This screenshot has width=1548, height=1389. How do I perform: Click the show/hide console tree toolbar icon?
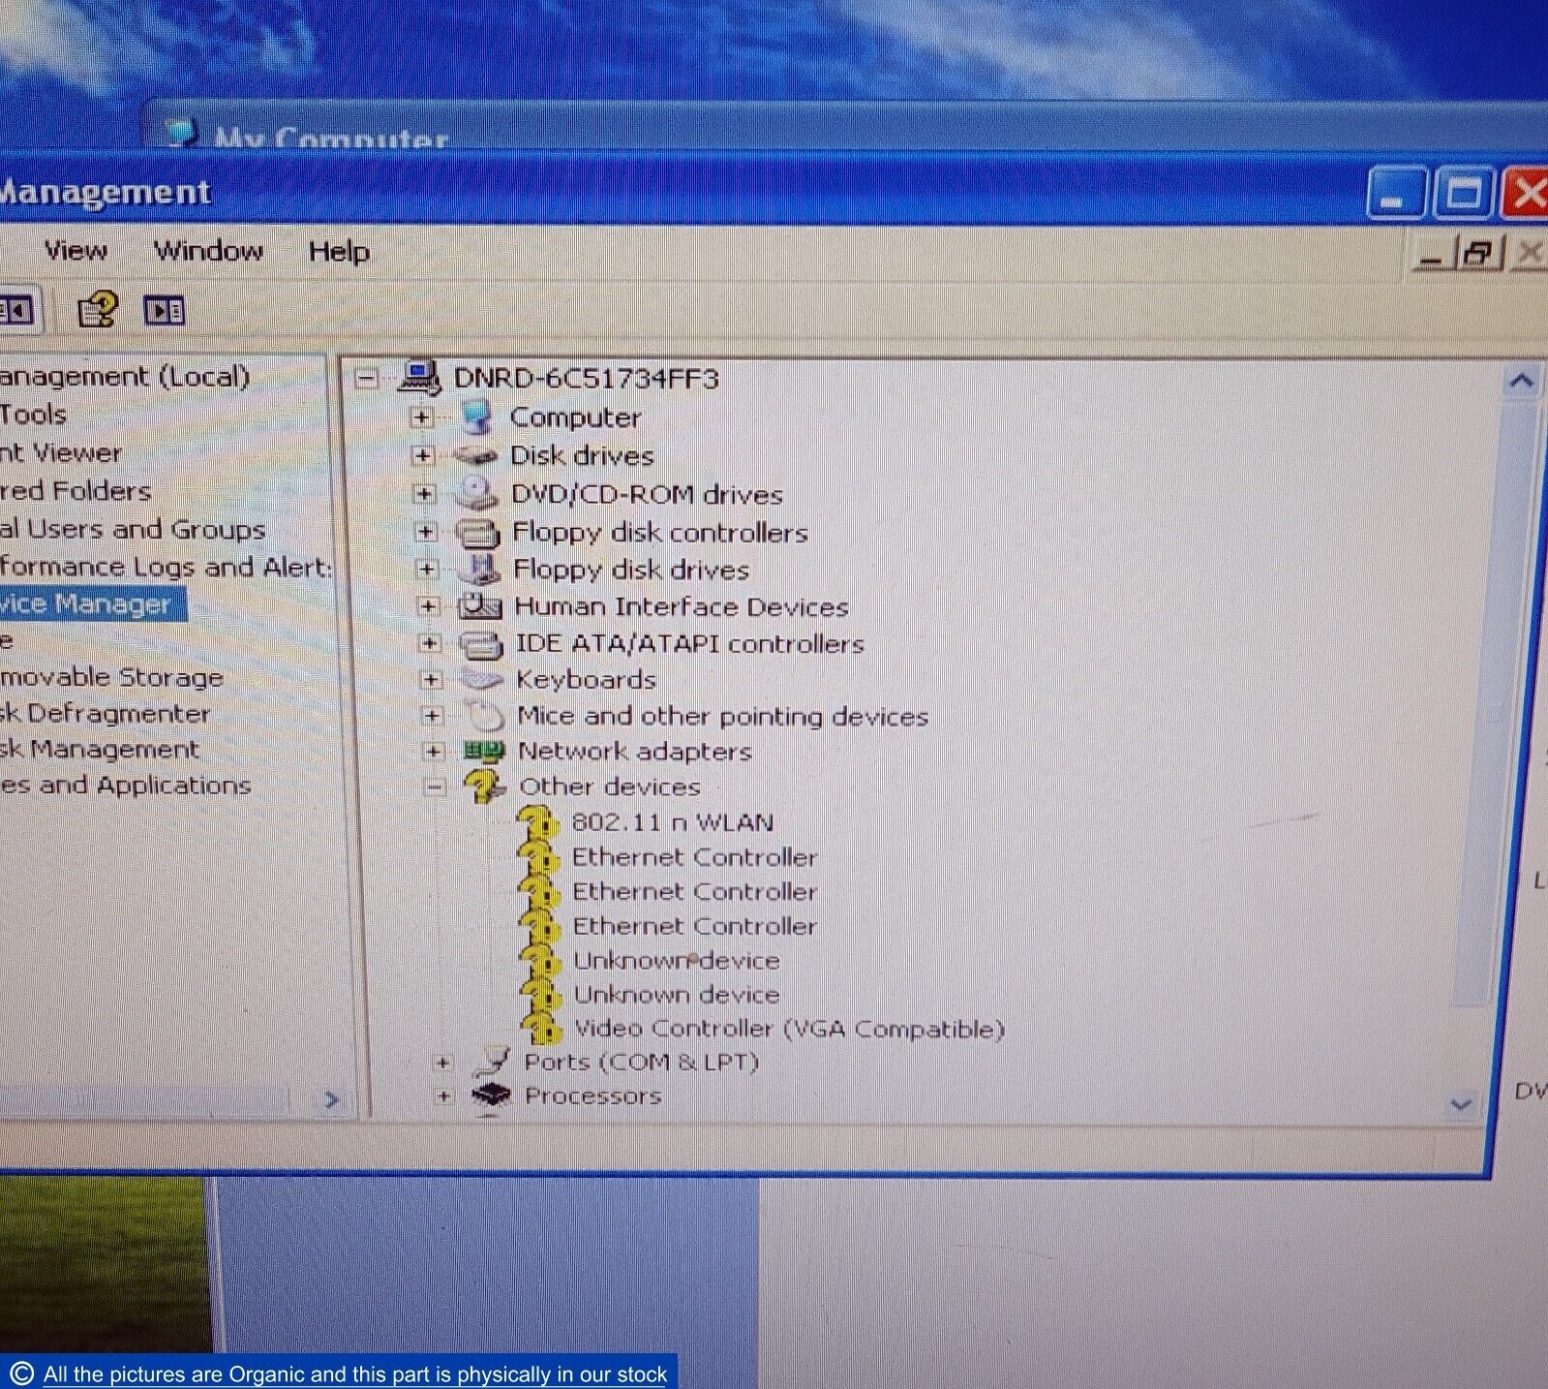pos(16,311)
